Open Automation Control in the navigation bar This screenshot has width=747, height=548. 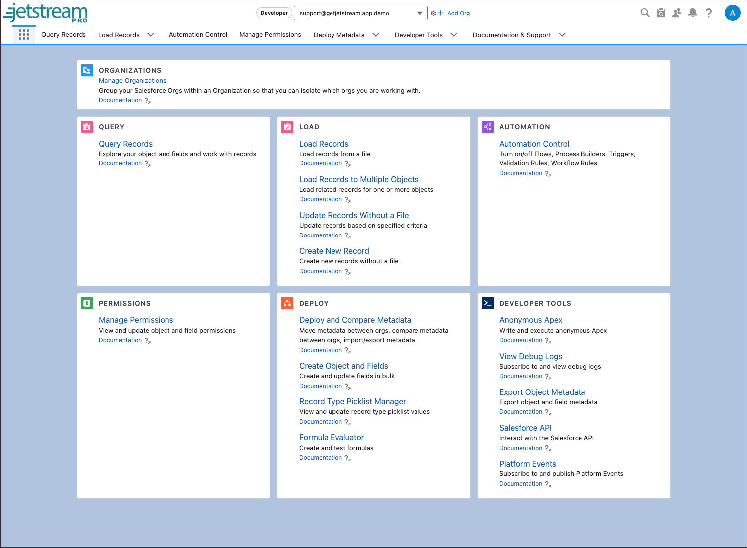tap(198, 34)
